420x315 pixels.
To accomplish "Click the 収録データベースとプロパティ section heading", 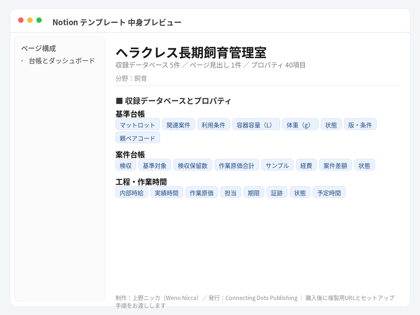I will point(173,101).
